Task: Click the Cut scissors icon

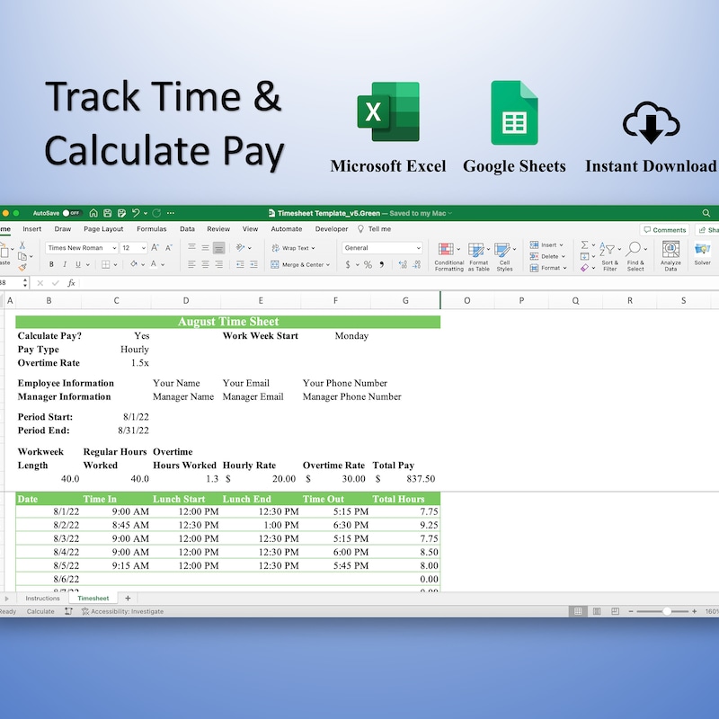Action: (22, 245)
